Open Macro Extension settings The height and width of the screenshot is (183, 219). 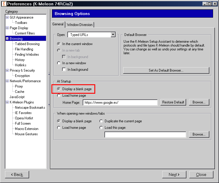[x=27, y=129]
